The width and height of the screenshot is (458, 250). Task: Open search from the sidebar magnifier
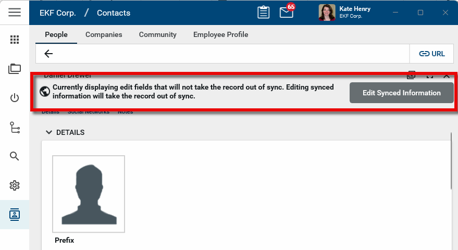15,156
